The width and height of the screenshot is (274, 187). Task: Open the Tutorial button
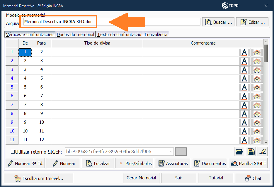tap(216, 178)
